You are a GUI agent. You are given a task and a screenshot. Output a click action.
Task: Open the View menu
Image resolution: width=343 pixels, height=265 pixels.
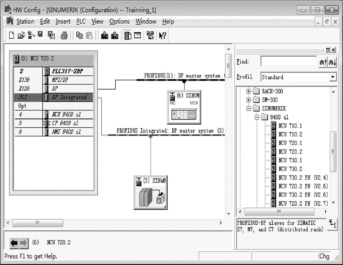point(97,22)
